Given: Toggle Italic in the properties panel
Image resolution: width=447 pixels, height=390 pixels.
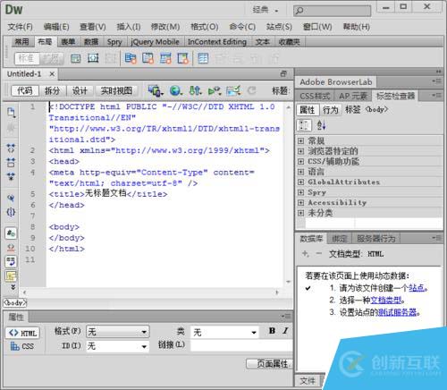Looking at the screenshot, I should click(285, 331).
